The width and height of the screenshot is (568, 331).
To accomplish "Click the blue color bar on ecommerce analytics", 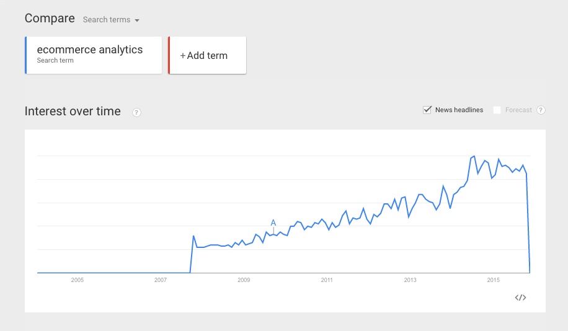I will pyautogui.click(x=26, y=55).
